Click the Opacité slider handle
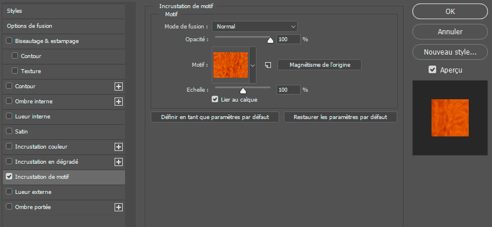The height and width of the screenshot is (227, 492). tap(270, 40)
